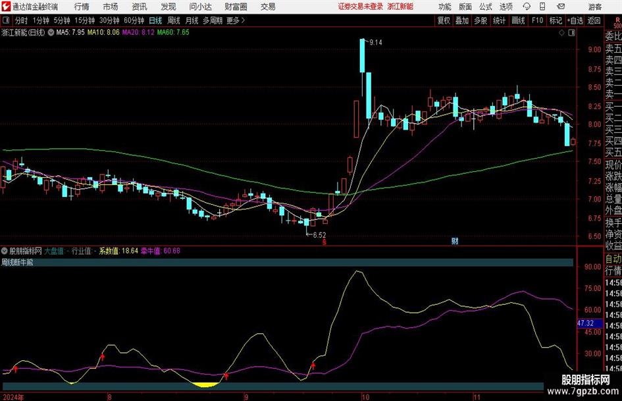
Task: Open the 行情 menu
Action: click(82, 7)
